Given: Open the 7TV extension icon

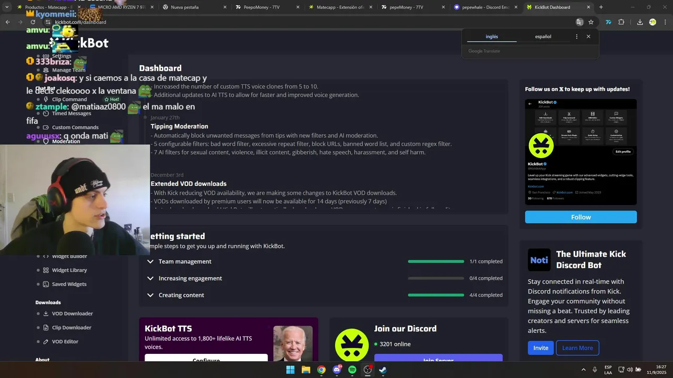Looking at the screenshot, I should (x=608, y=22).
